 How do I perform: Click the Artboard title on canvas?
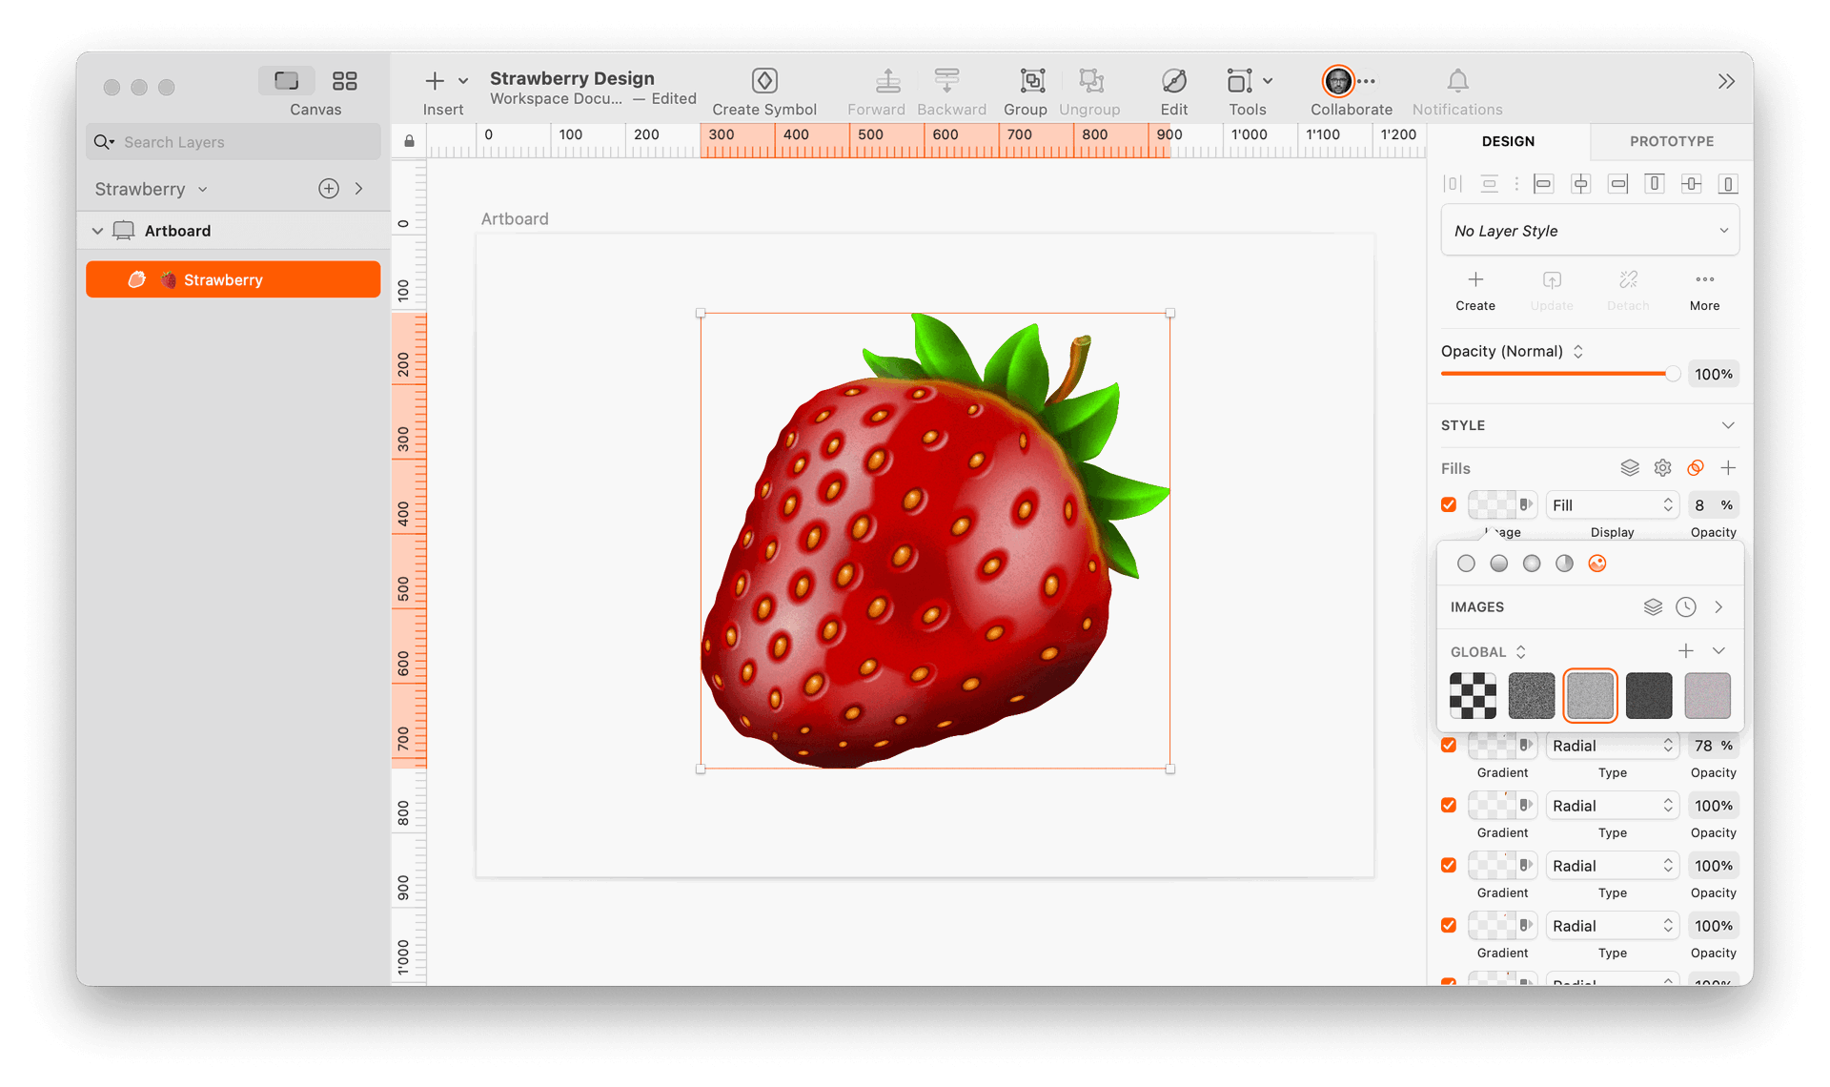515,218
